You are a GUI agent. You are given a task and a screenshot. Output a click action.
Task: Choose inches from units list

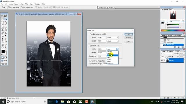click(112, 53)
